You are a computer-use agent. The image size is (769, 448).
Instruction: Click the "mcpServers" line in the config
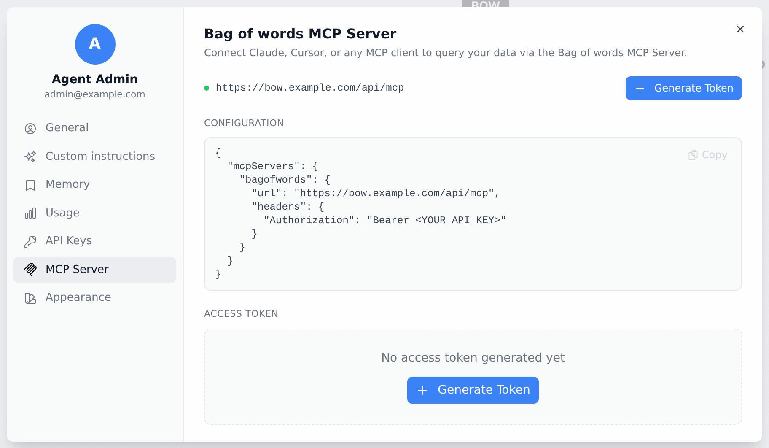click(x=272, y=166)
